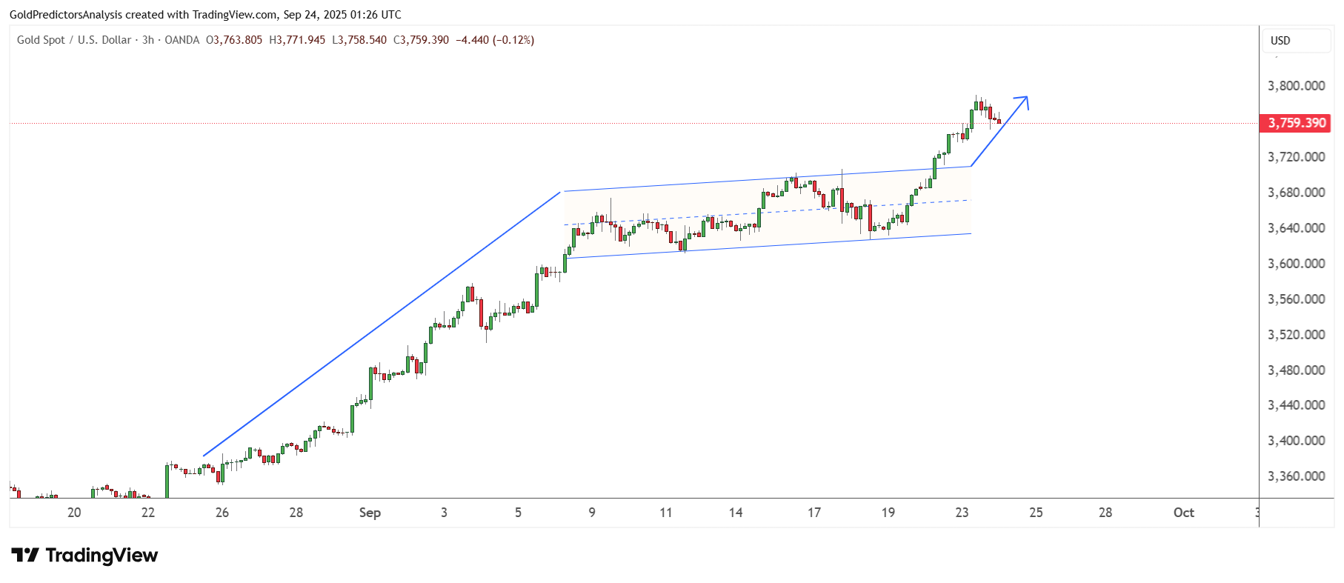Open the USD currency selector
Image resolution: width=1344 pixels, height=583 pixels.
(1296, 41)
